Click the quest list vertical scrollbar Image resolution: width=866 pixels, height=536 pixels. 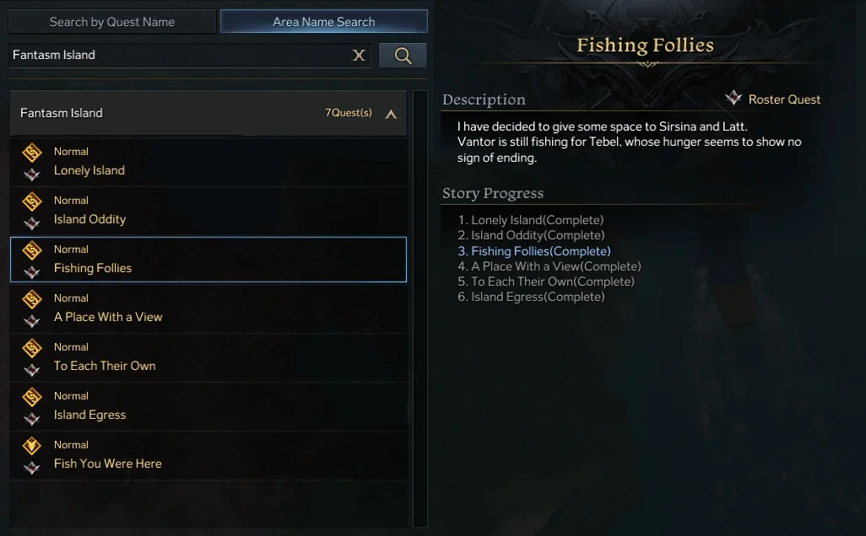(420, 308)
